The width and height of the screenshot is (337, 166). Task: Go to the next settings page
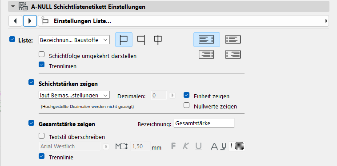(30, 21)
